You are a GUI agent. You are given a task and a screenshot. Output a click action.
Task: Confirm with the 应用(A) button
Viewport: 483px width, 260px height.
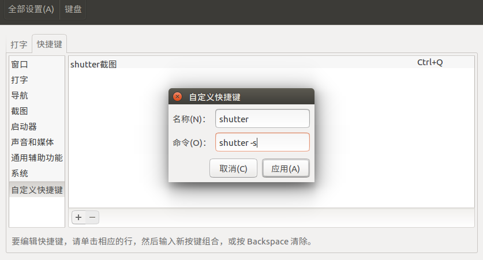(x=286, y=168)
